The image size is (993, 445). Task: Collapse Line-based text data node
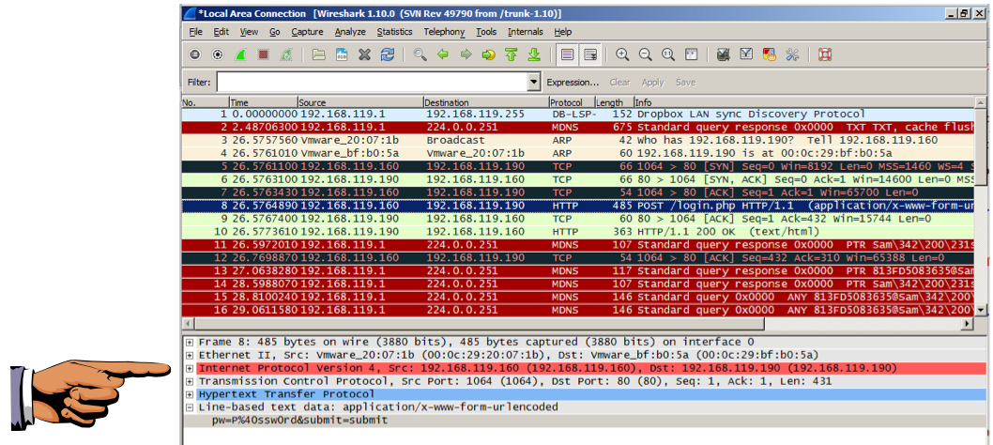coord(190,407)
